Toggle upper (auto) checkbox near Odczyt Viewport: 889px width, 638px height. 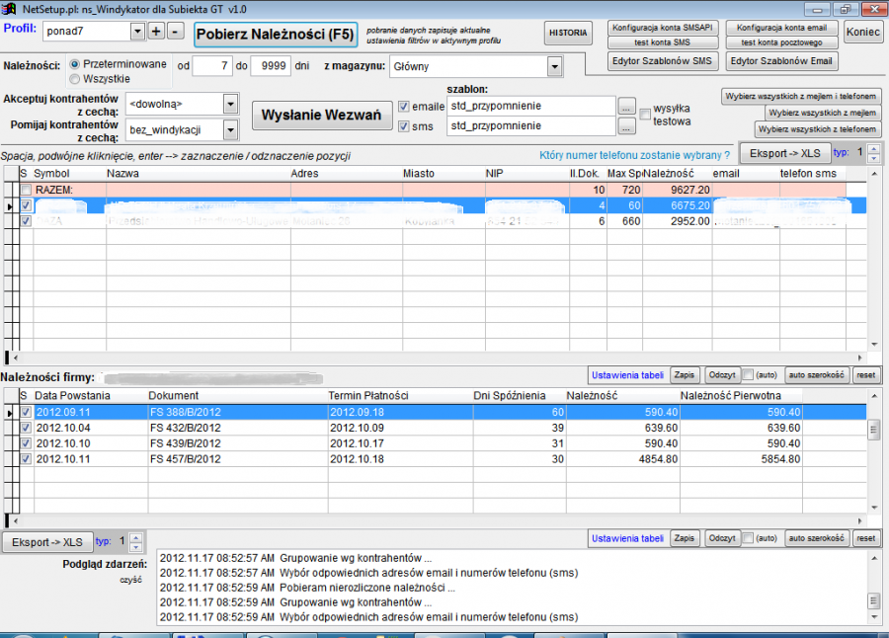748,375
